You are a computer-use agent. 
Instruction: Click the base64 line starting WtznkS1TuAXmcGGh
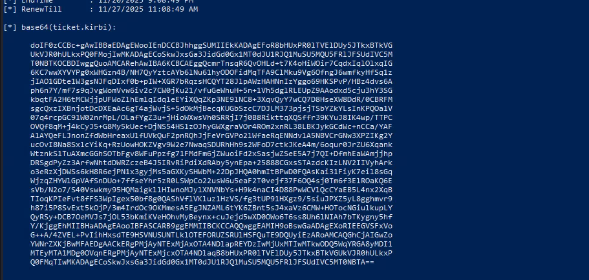[211, 154]
